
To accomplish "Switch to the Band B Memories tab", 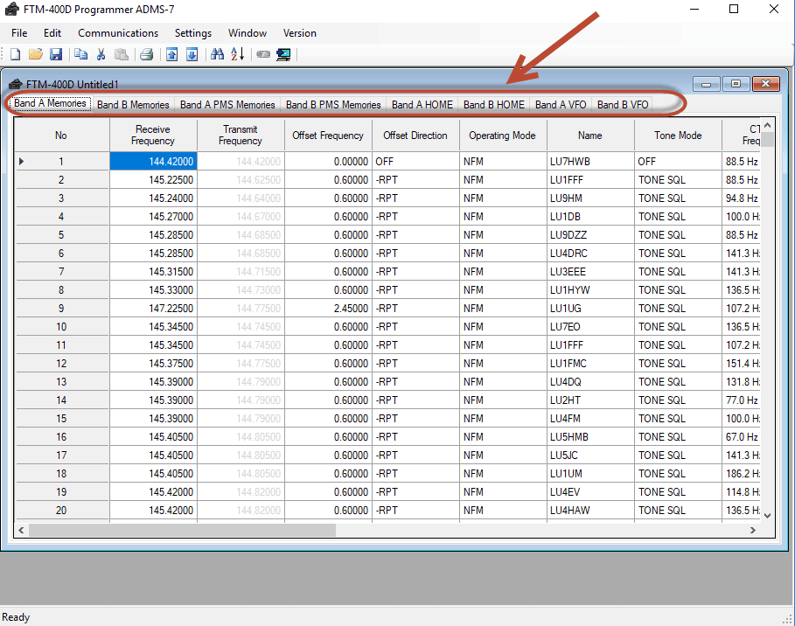I will tap(133, 105).
